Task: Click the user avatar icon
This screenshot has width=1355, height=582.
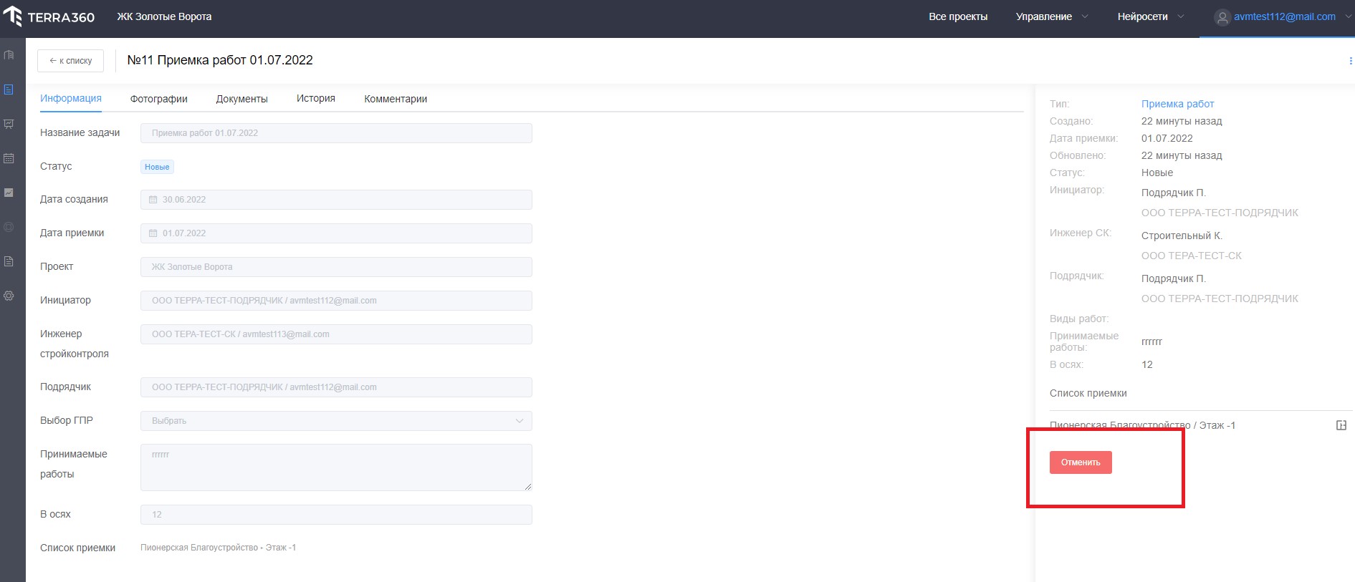Action: click(1222, 17)
